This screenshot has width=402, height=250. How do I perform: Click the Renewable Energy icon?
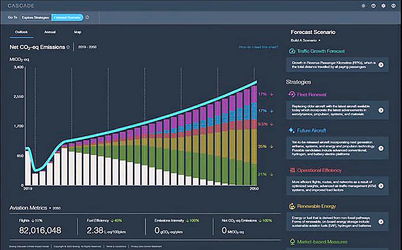(291, 206)
